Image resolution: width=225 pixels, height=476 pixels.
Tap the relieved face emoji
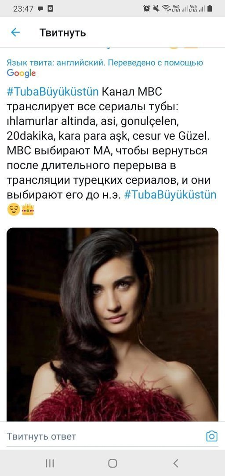pos(14,209)
